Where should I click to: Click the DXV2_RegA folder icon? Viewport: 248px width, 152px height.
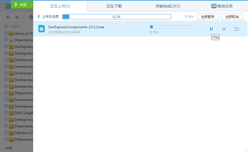(11, 113)
